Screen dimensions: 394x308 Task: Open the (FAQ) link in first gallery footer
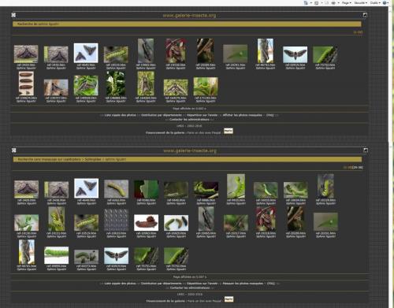pos(270,115)
